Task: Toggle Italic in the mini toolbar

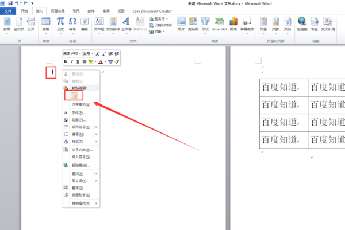Action: 71,62
